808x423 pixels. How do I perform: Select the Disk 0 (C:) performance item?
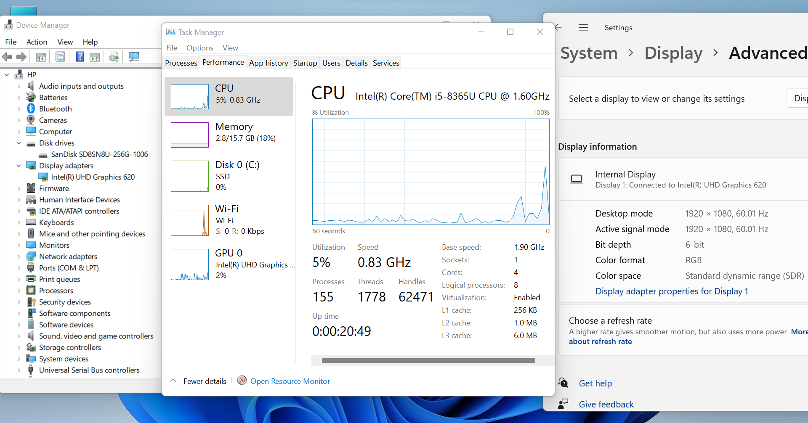pyautogui.click(x=229, y=176)
